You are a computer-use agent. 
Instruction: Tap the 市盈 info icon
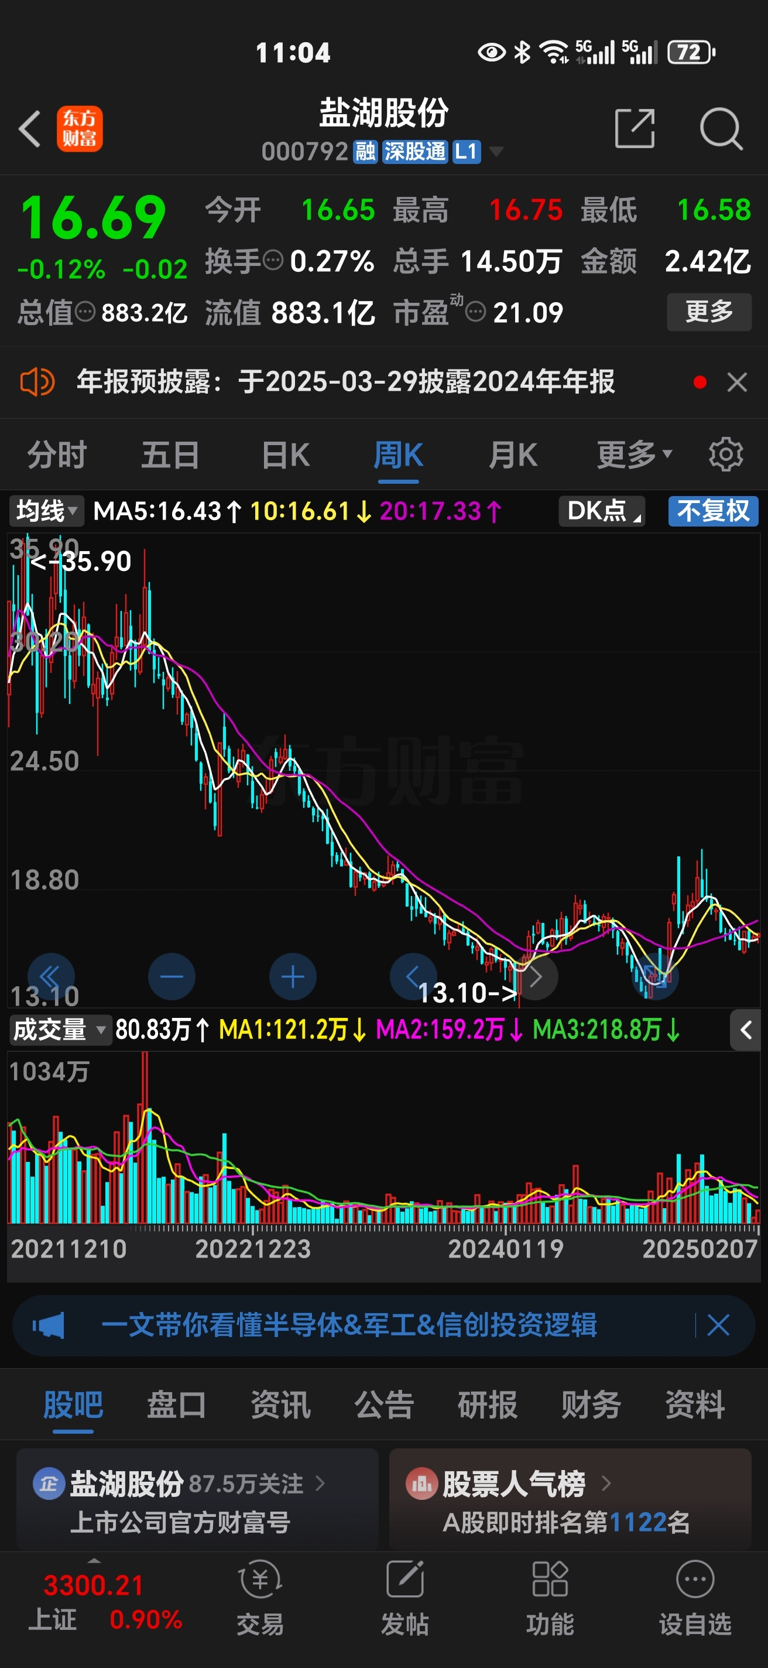click(x=475, y=312)
